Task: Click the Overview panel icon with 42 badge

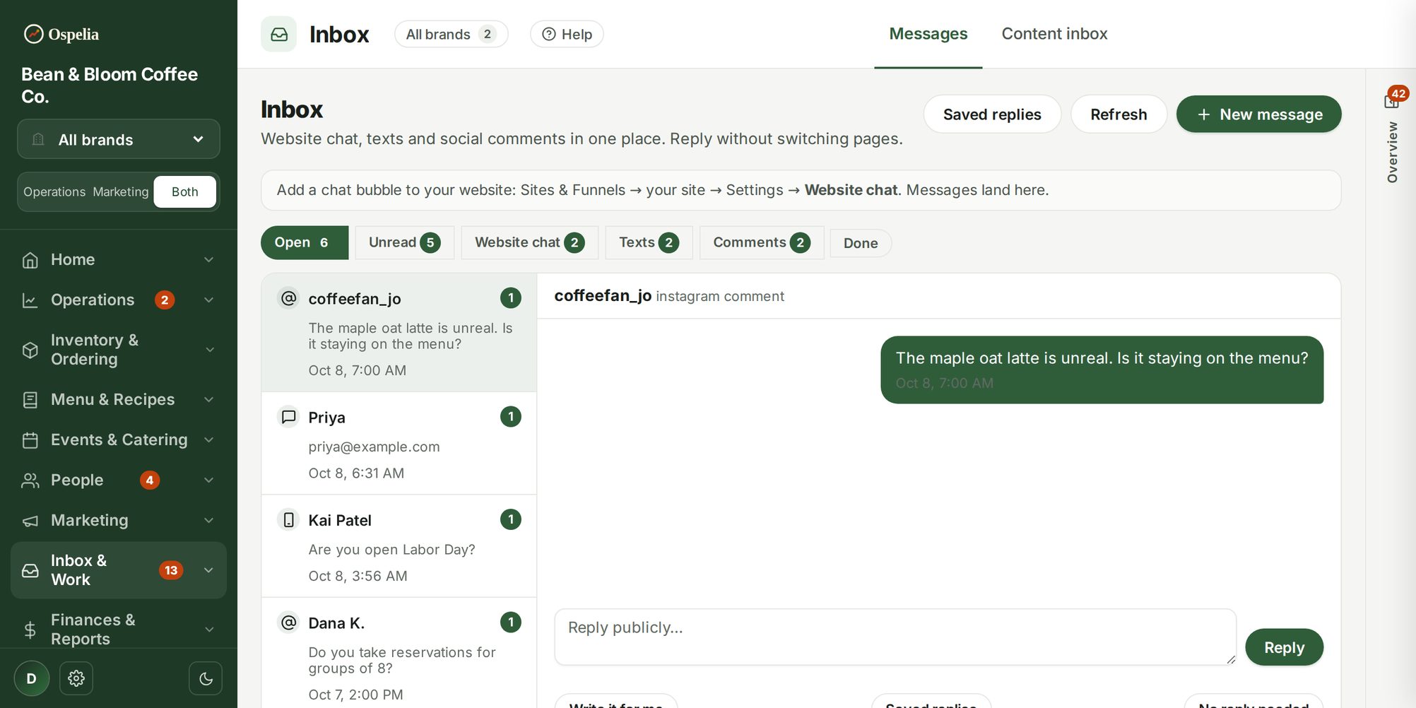Action: tap(1393, 100)
